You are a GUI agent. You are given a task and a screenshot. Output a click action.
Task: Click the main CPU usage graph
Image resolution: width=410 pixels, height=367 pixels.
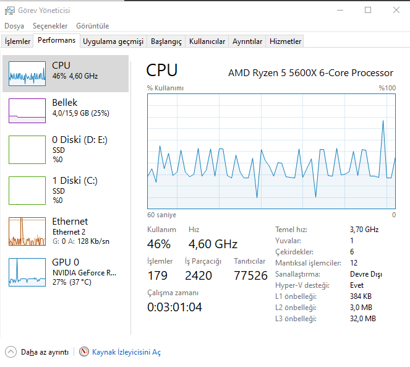271,151
